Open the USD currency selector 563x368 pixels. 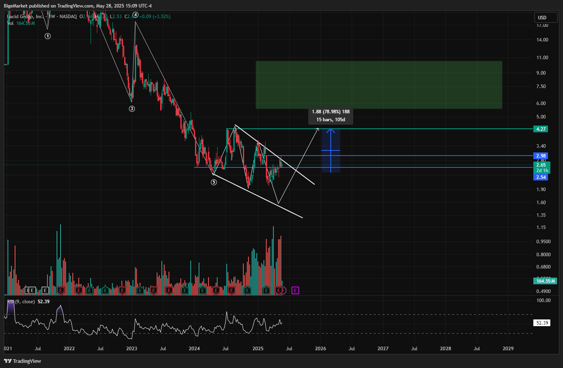coord(546,17)
